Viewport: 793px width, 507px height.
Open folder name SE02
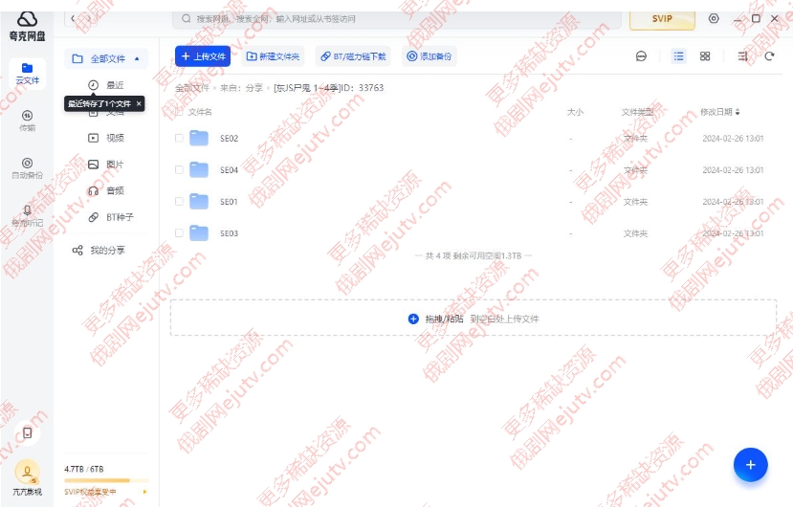[230, 138]
